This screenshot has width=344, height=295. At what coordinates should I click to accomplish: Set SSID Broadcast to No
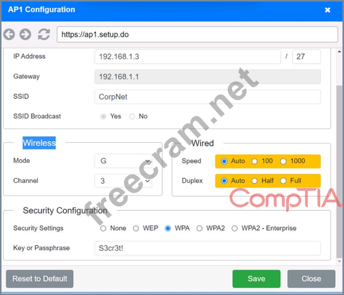132,116
